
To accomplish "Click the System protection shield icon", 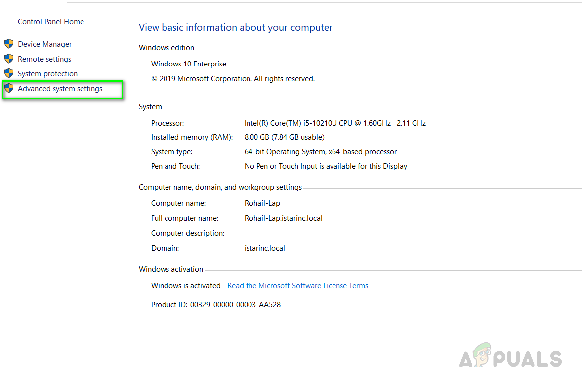I will (9, 73).
